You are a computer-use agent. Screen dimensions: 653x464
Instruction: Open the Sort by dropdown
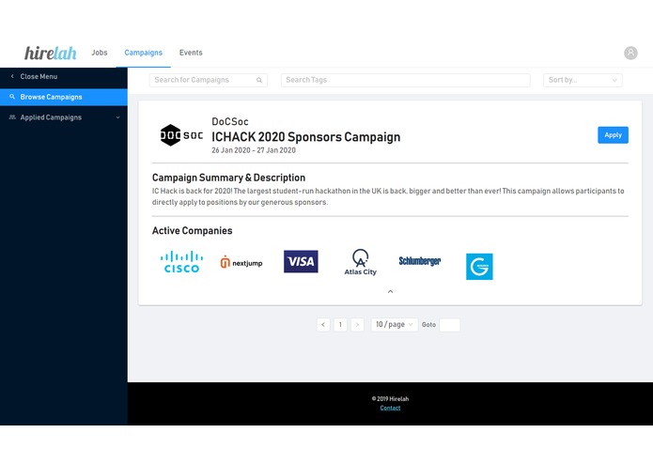click(x=583, y=81)
